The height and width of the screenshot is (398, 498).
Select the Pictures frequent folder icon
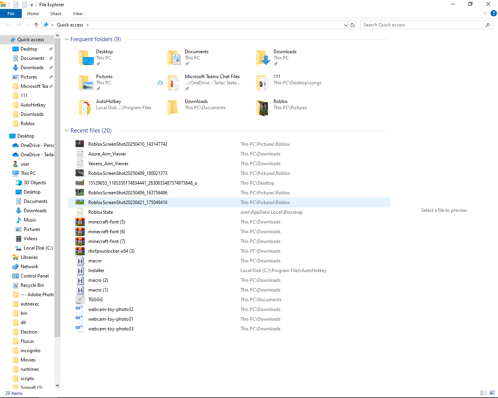coord(86,83)
